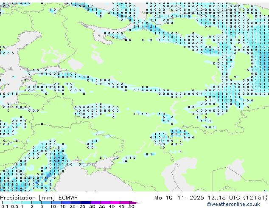Click the '10' legend scale label
Screen dimensions: 269x208
pos(53,206)
